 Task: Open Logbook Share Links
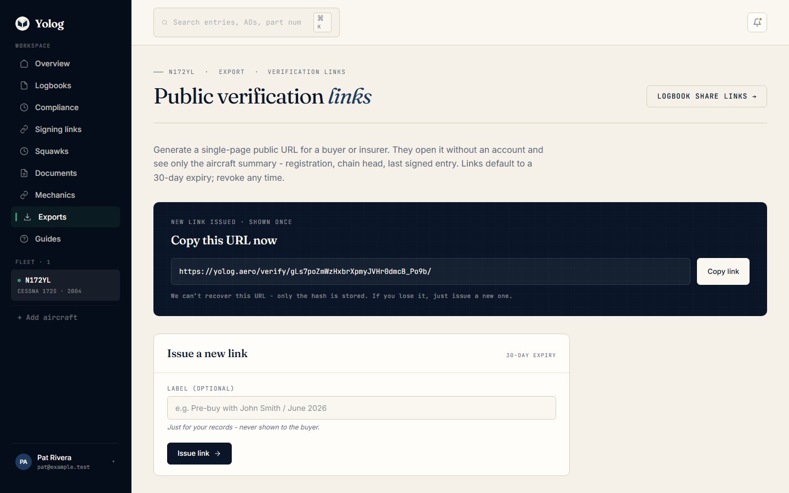coord(706,96)
